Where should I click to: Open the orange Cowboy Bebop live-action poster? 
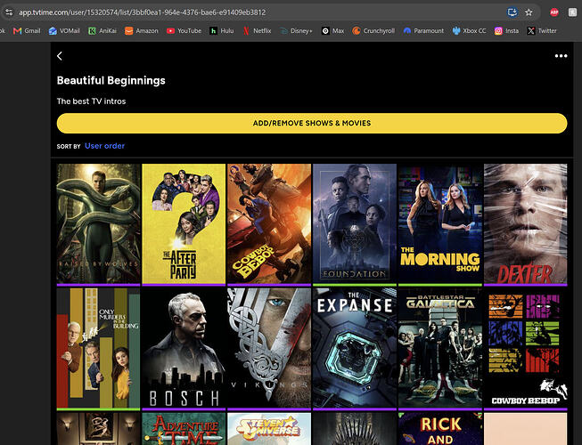pos(269,223)
